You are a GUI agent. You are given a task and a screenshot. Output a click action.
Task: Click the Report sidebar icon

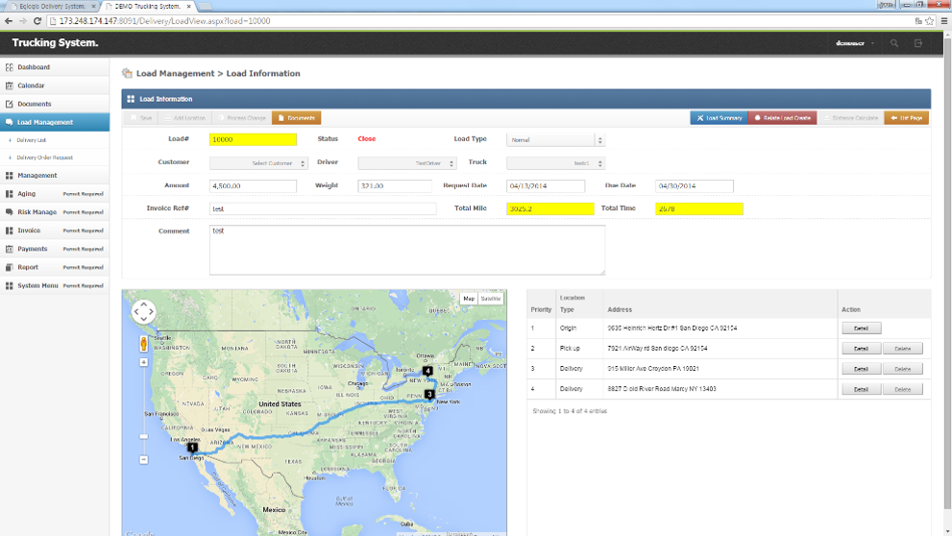[9, 267]
